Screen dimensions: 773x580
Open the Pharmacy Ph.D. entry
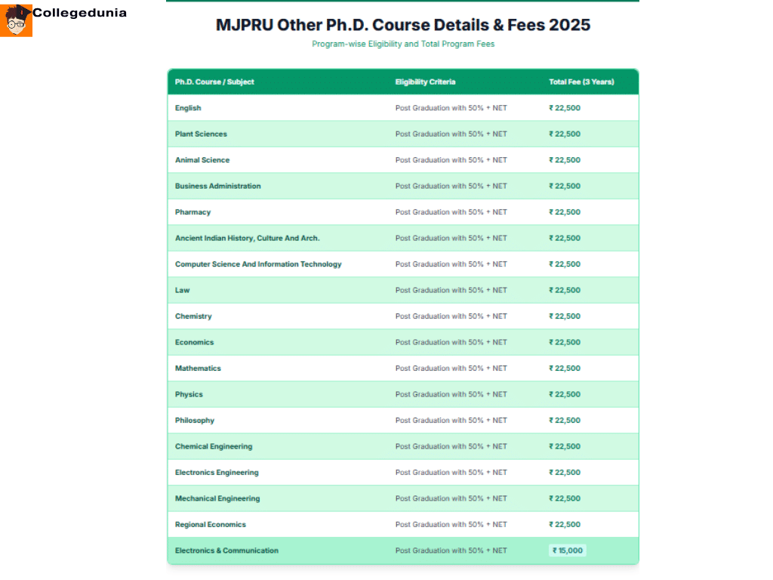192,212
